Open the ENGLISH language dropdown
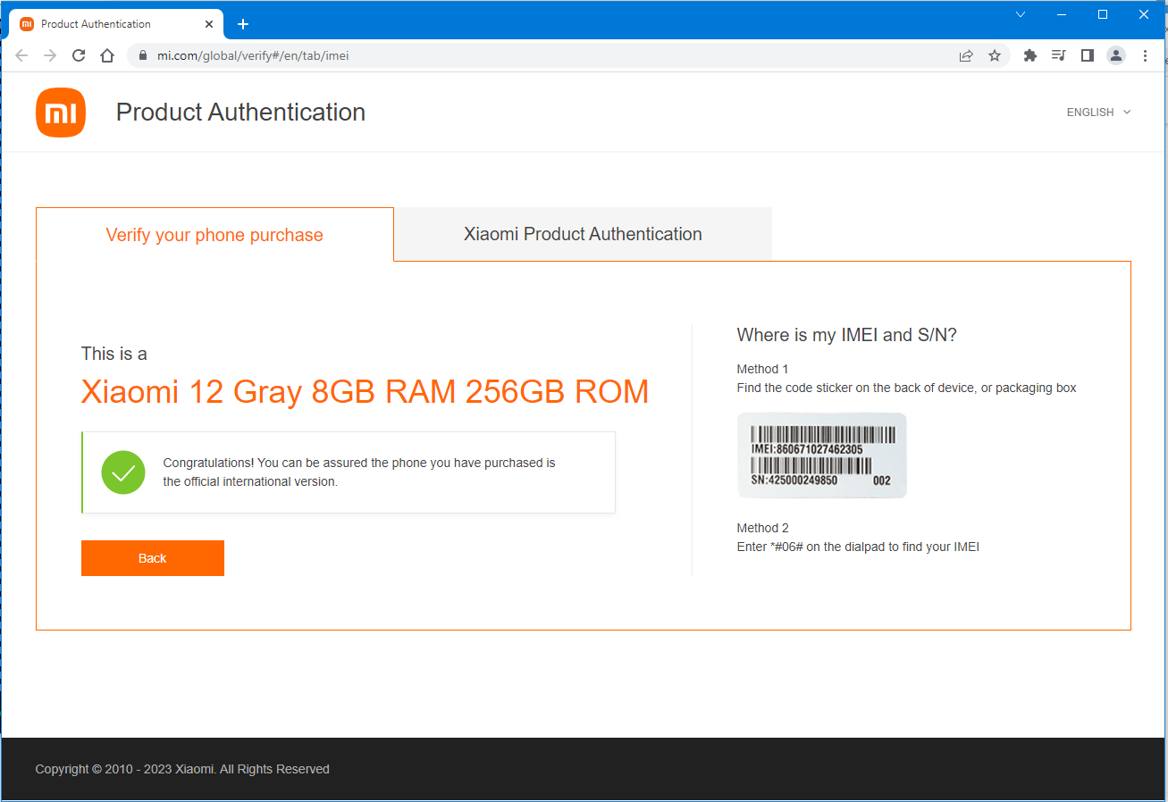The height and width of the screenshot is (802, 1168). point(1099,113)
